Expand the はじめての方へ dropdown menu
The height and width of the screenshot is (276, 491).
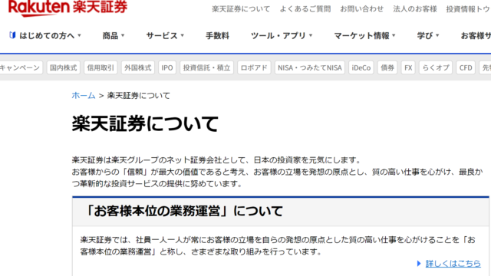tap(45, 36)
